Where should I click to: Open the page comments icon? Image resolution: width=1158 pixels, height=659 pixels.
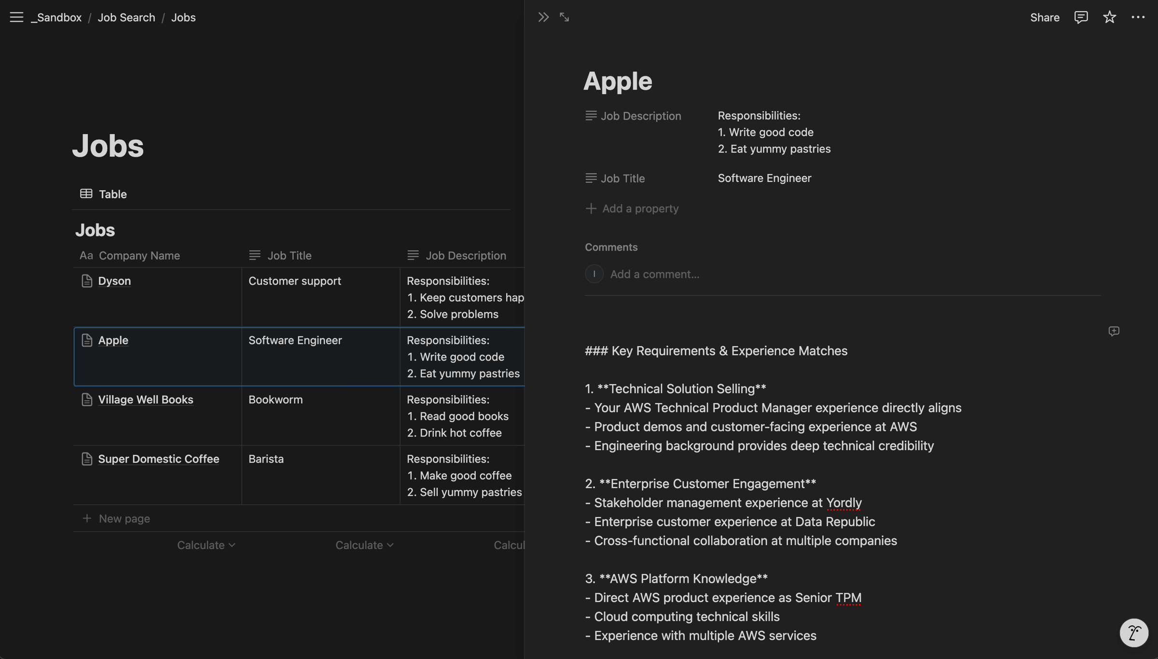coord(1081,17)
